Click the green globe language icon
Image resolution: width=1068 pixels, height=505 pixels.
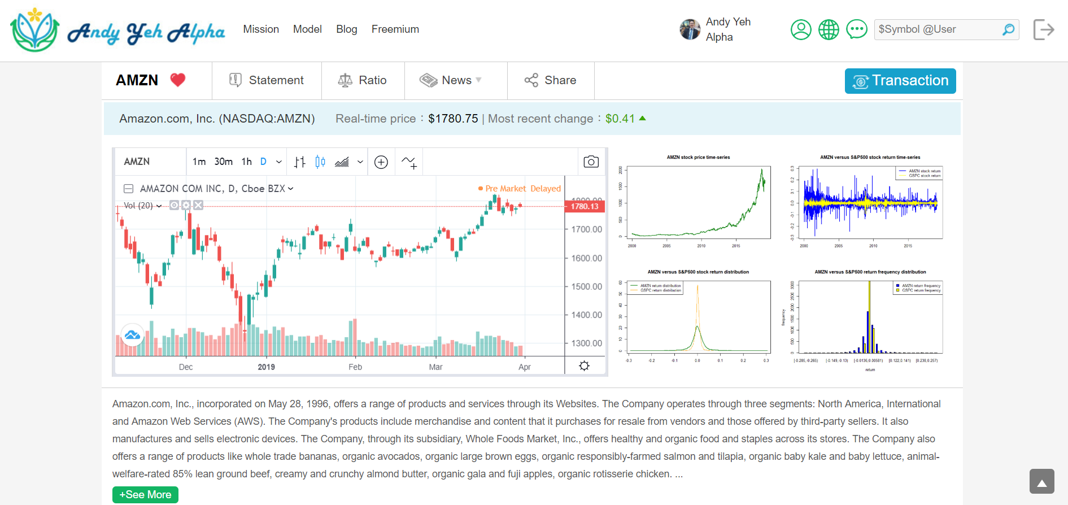tap(829, 29)
